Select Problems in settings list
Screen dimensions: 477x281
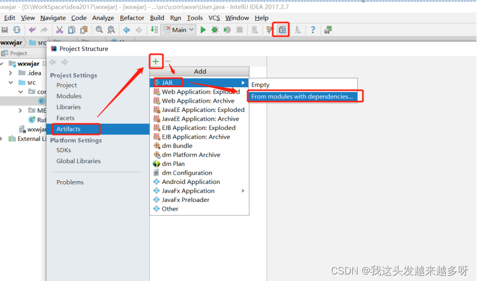point(70,182)
